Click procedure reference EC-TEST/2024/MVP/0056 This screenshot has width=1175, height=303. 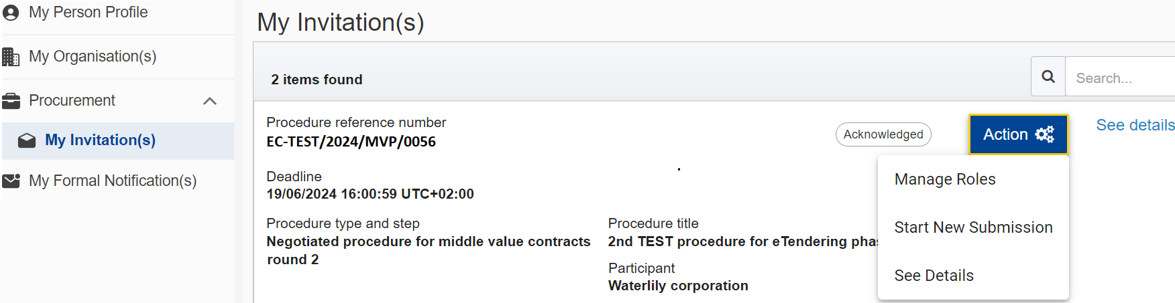coord(351,142)
